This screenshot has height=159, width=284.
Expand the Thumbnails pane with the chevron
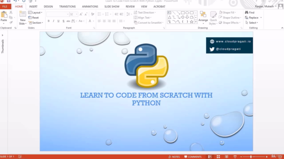click(3, 35)
